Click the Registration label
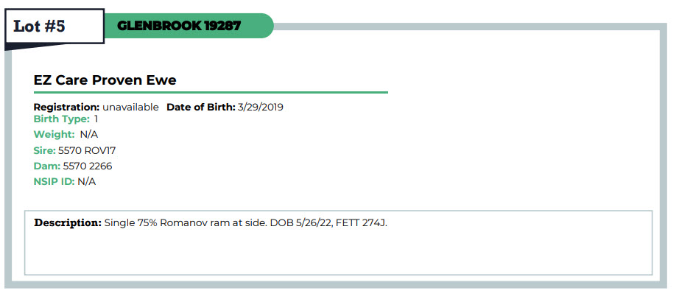This screenshot has height=302, width=679. 67,107
